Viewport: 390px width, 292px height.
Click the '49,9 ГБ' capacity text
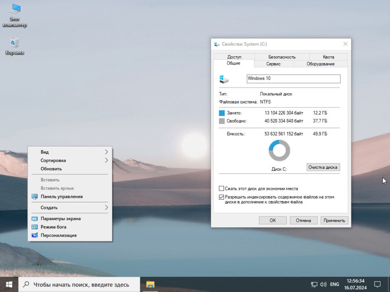320,134
